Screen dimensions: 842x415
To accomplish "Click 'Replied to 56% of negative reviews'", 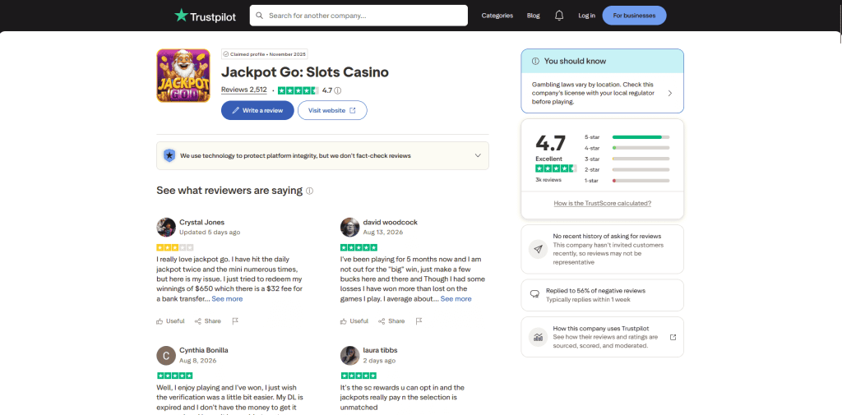I will (595, 290).
